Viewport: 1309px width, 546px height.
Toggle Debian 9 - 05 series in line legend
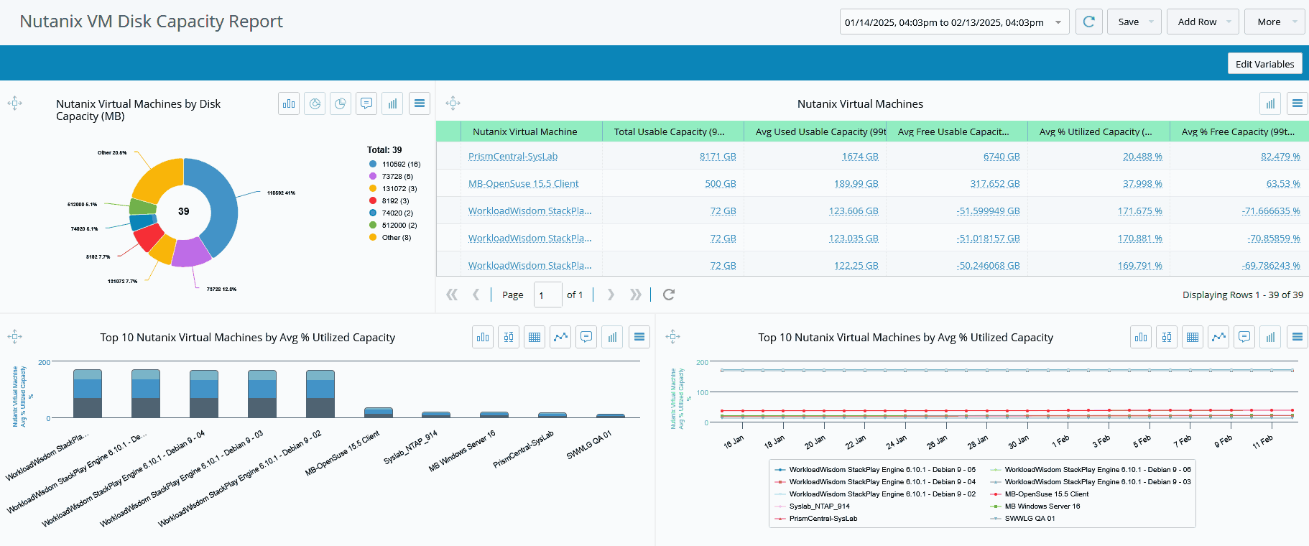pos(875,469)
